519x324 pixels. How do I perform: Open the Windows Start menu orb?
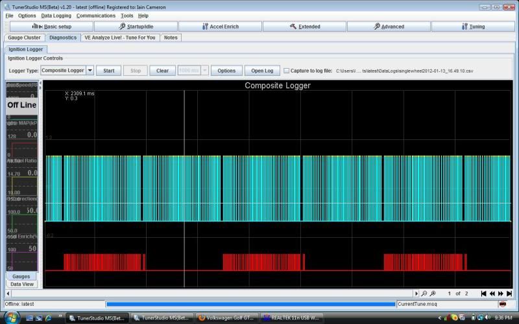click(x=12, y=318)
